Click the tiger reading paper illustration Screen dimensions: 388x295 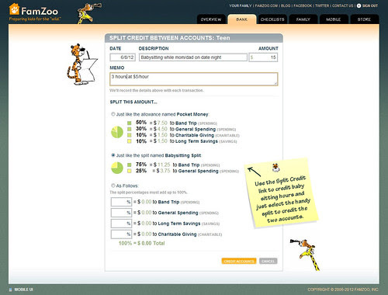coord(81,64)
